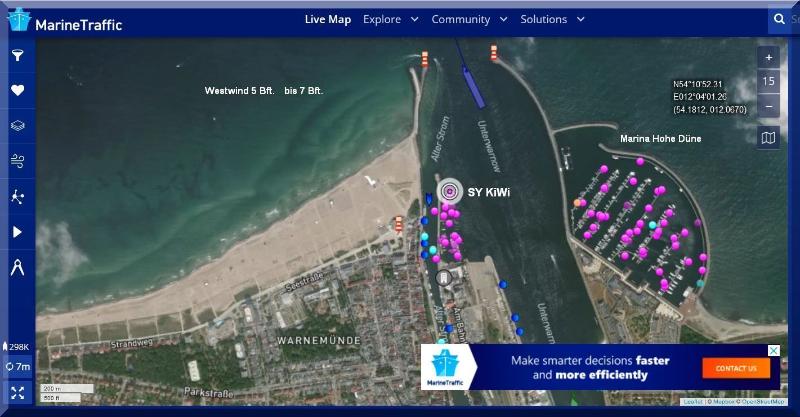Toggle fullscreen map view
The height and width of the screenshot is (417, 800).
(x=17, y=393)
